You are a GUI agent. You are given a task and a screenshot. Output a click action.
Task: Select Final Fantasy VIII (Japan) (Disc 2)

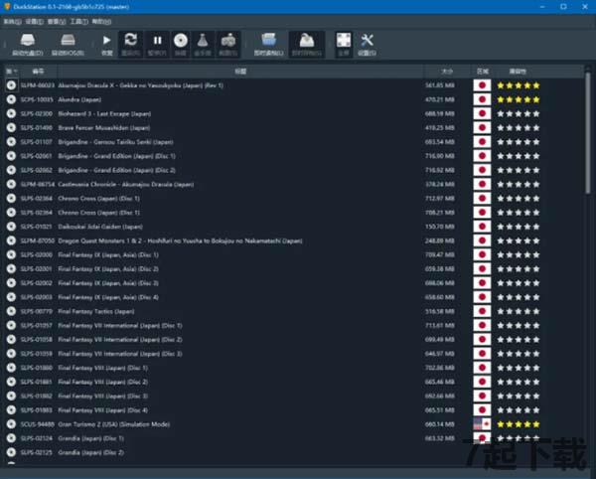[x=103, y=382]
